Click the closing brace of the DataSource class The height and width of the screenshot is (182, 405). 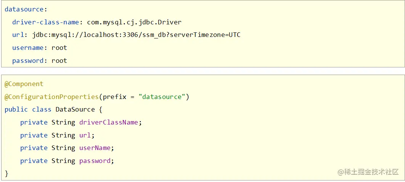click(7, 174)
